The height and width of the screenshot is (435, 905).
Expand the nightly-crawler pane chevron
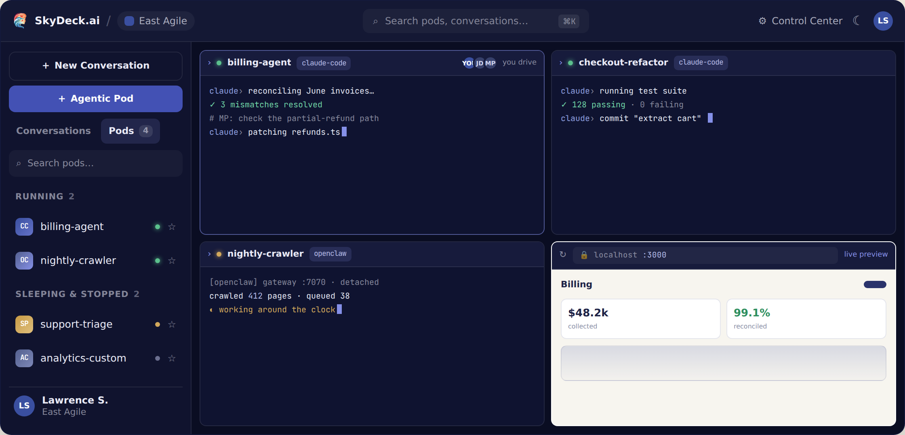coord(209,254)
